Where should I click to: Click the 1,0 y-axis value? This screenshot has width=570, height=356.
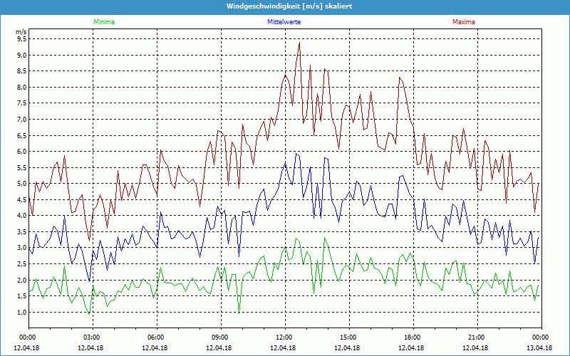(x=22, y=312)
